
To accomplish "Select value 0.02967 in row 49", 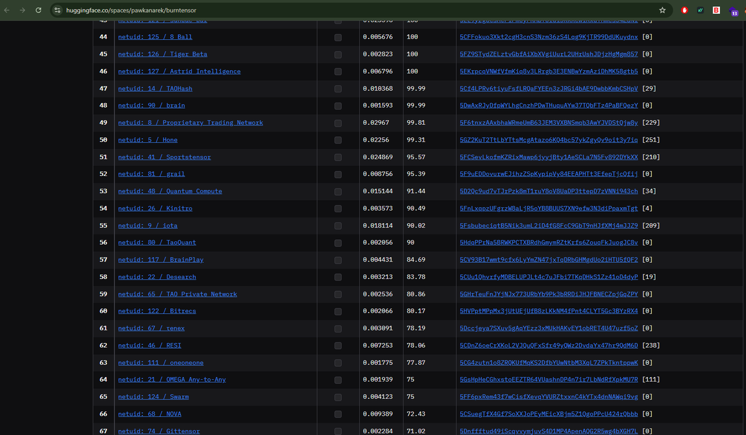I will (x=375, y=122).
